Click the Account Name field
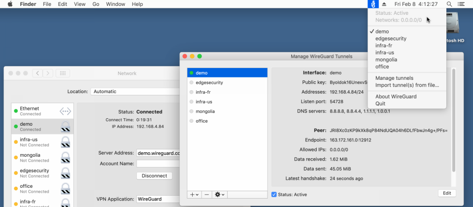This screenshot has width=473, height=207. [158, 164]
